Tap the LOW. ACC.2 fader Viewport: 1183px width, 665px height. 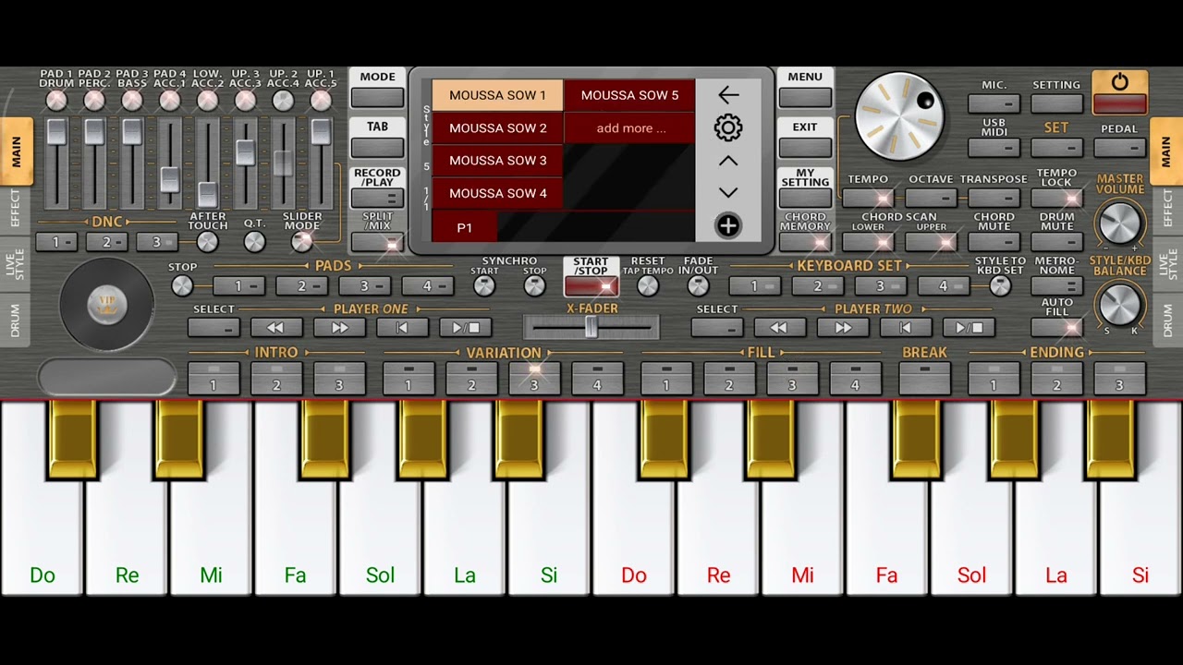208,194
